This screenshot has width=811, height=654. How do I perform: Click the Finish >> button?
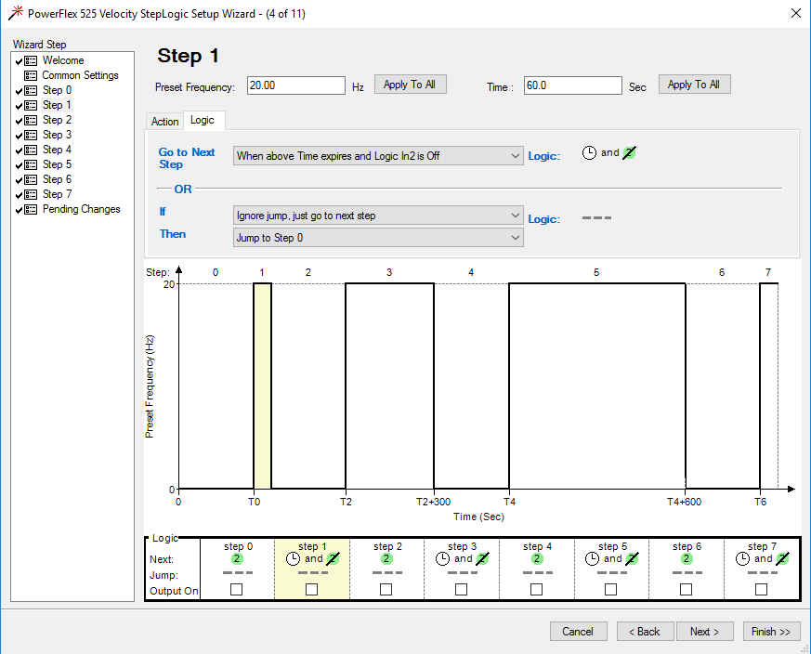click(771, 631)
